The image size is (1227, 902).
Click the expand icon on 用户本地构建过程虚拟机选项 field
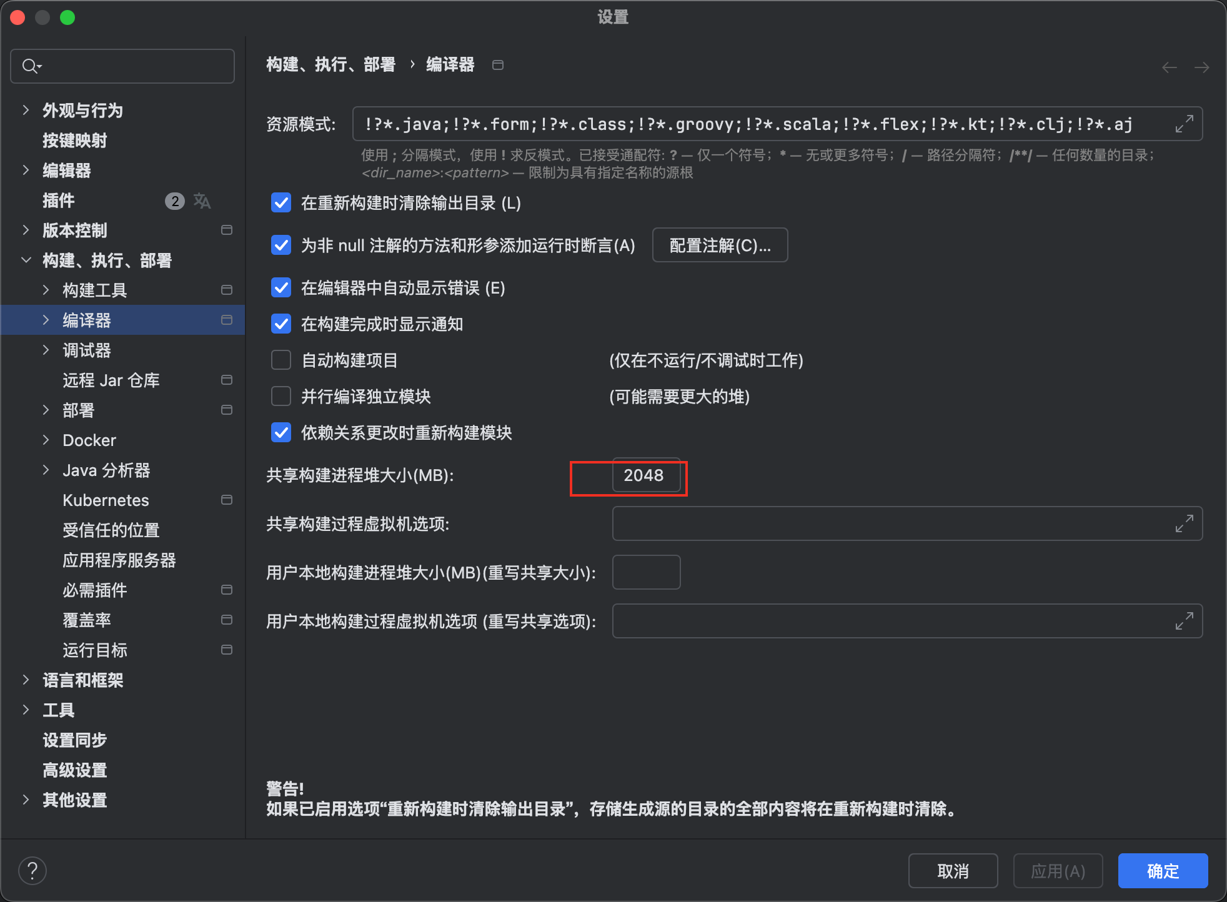[x=1184, y=621]
